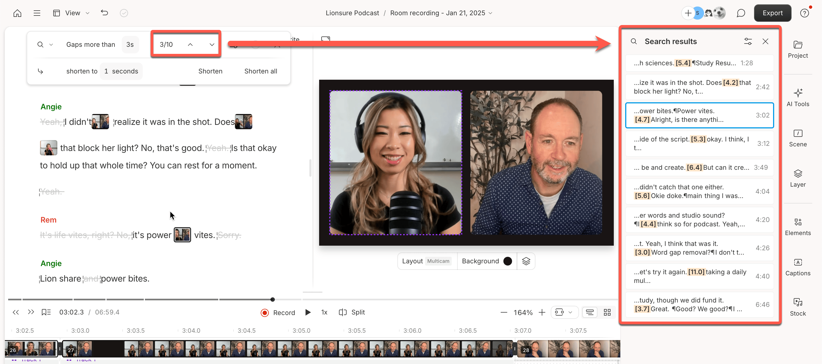The width and height of the screenshot is (822, 364).
Task: Edit the 3s gap threshold field
Action: coord(130,44)
